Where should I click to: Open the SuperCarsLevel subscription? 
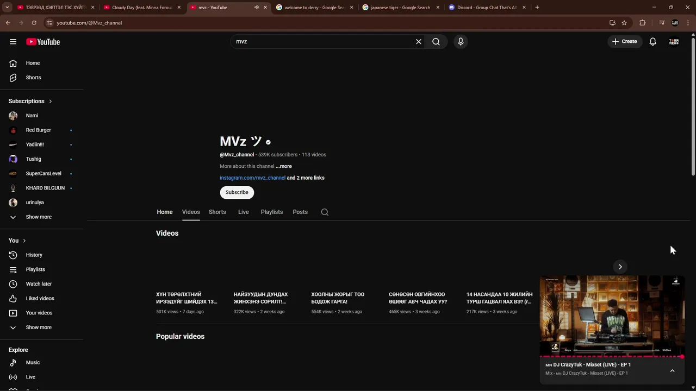pos(42,174)
